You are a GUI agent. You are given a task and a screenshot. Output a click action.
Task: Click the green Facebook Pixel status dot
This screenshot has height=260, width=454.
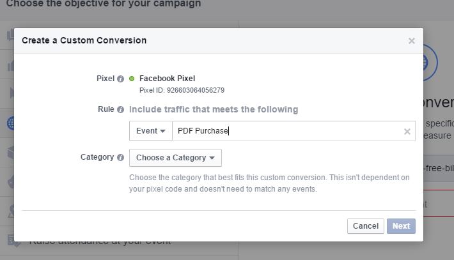132,79
